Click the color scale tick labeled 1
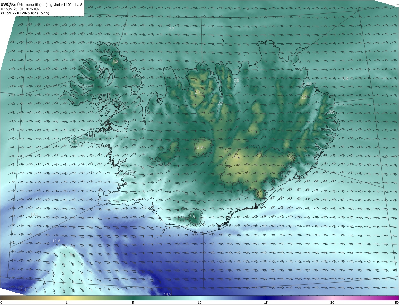 point(67,303)
